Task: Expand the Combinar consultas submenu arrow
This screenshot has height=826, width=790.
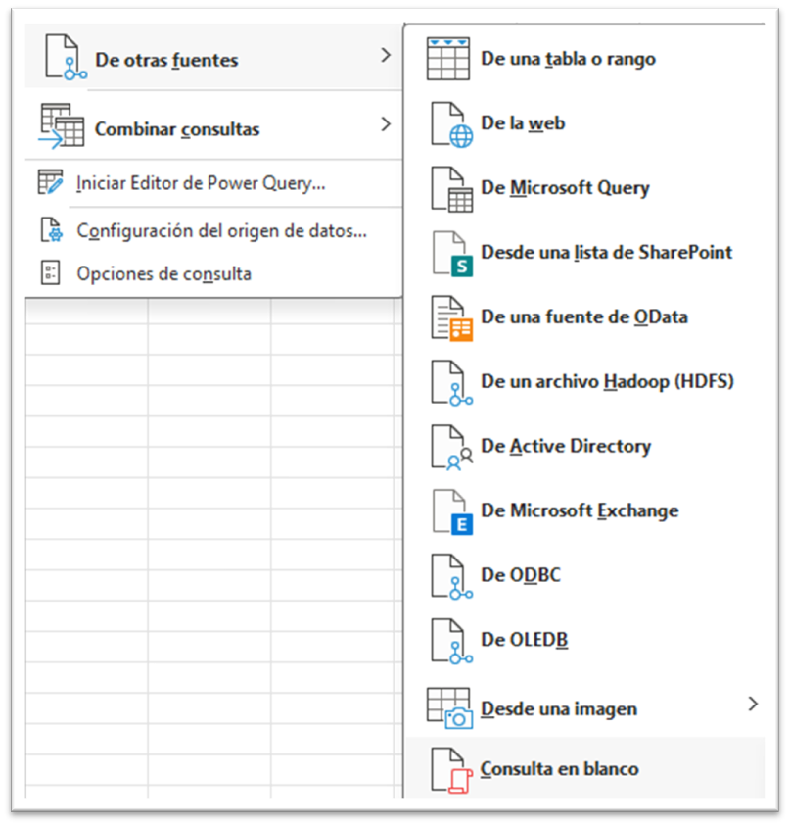Action: pos(386,124)
